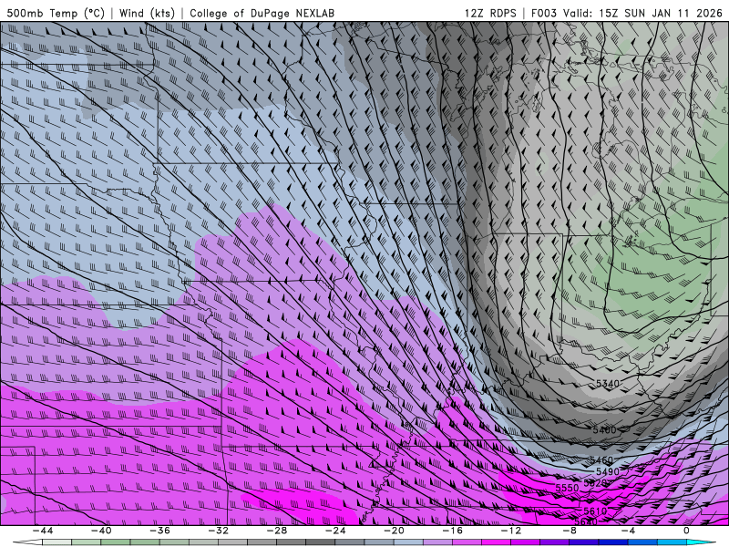729x547 pixels.
Task: Click the 5340 height contour label
Action: click(608, 384)
